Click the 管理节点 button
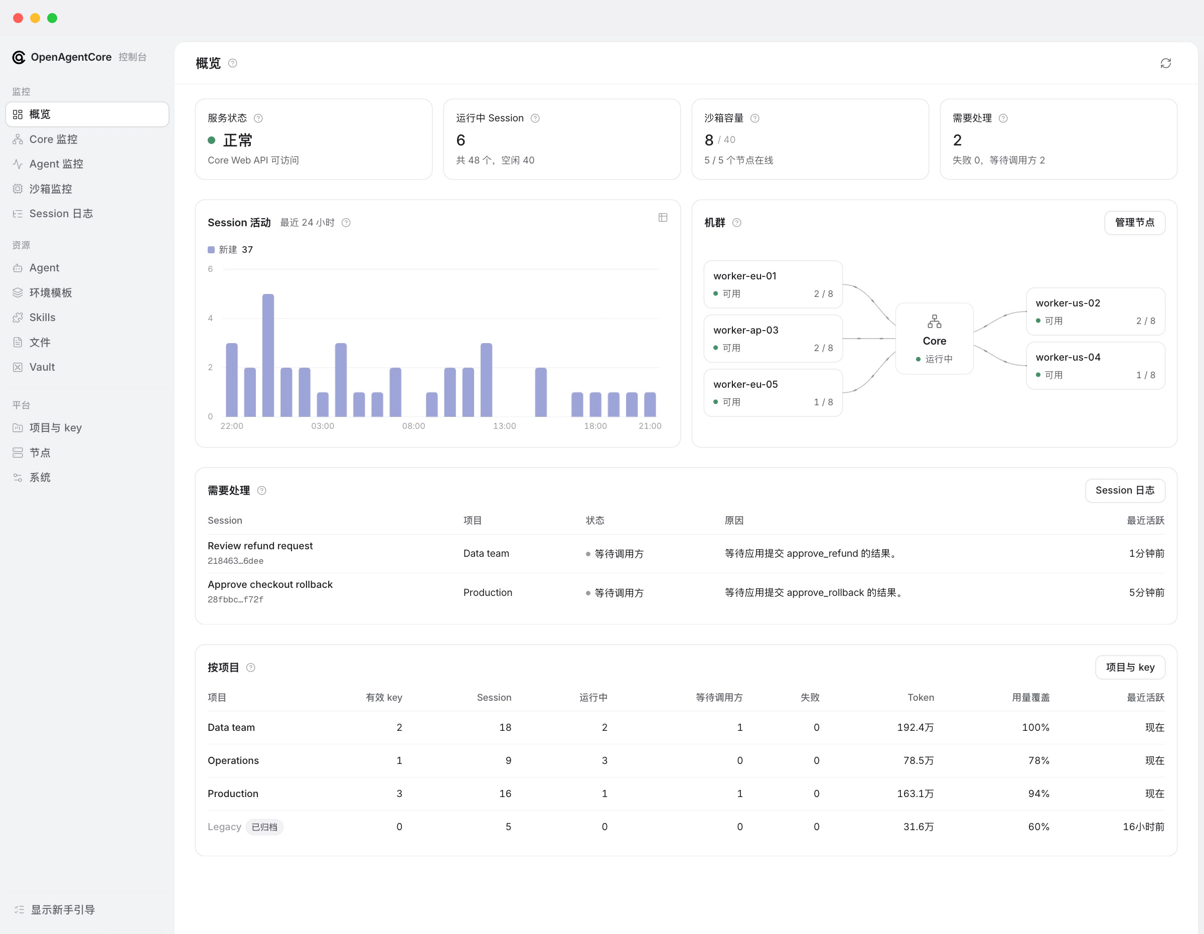Viewport: 1204px width, 934px height. (1135, 223)
